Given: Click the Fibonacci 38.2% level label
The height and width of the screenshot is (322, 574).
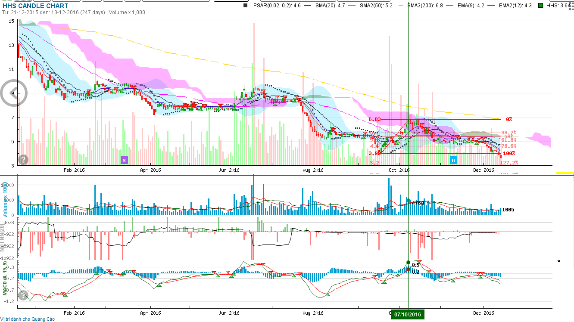Looking at the screenshot, I should [509, 133].
